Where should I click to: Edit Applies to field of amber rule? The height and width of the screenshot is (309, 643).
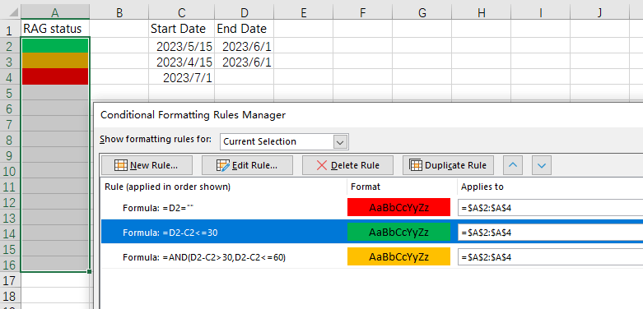coord(550,257)
